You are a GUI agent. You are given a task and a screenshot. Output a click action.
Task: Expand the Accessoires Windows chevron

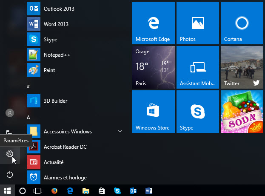[120, 131]
